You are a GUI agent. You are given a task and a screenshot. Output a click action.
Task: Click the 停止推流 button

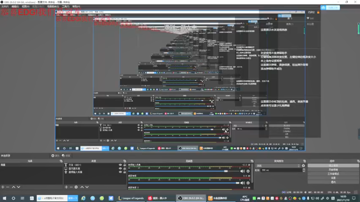click(x=333, y=166)
